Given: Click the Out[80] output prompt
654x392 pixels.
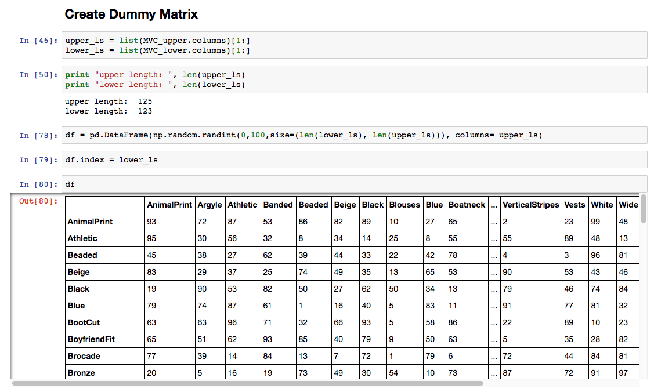Looking at the screenshot, I should 38,201.
